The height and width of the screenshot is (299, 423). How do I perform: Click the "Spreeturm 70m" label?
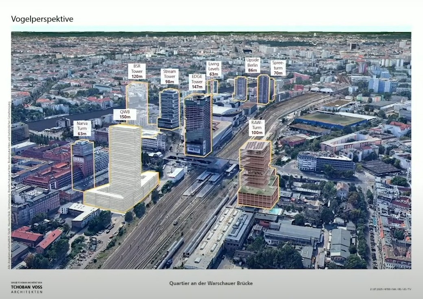click(x=278, y=68)
